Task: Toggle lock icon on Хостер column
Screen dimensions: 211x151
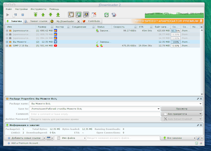Action: (68, 27)
